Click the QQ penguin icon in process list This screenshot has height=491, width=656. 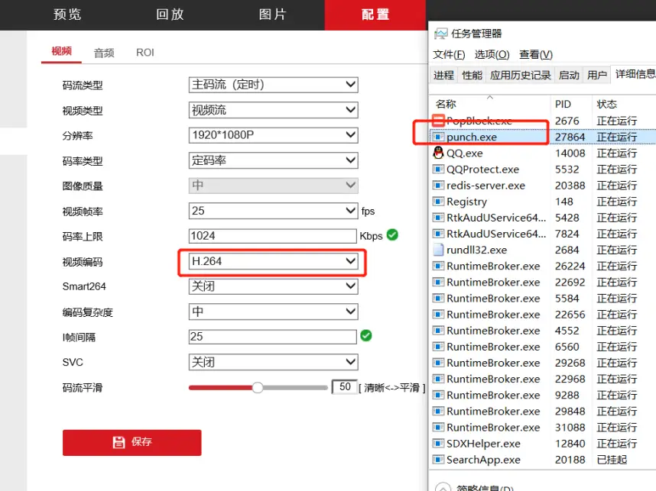pyautogui.click(x=438, y=153)
